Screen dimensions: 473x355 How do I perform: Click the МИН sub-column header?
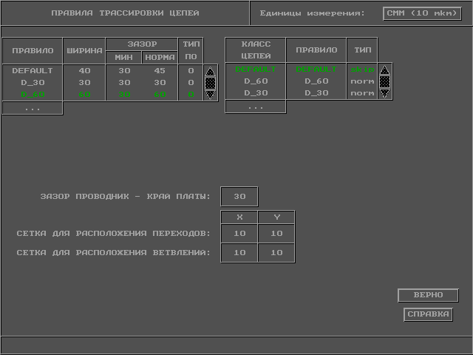point(123,58)
